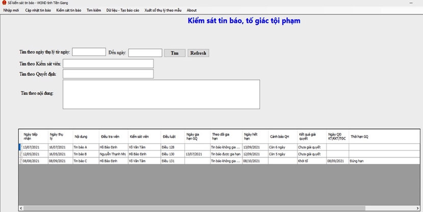Focus the start date 'từ ngày' field

point(89,52)
